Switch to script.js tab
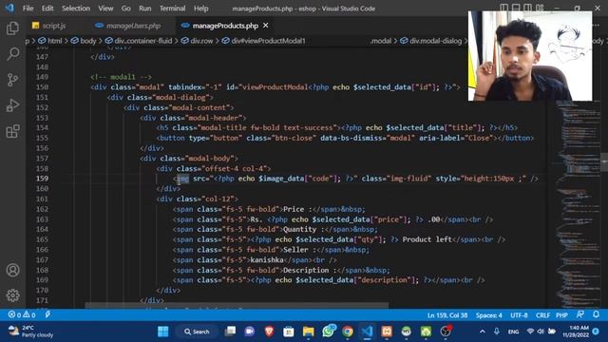The width and height of the screenshot is (608, 342). coord(54,26)
